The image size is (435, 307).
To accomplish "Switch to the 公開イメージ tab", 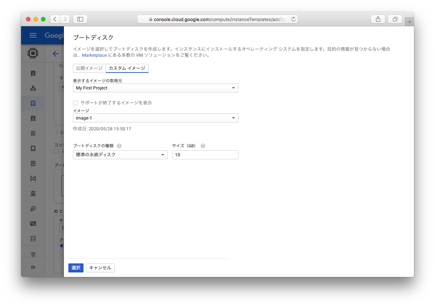I will pos(89,68).
